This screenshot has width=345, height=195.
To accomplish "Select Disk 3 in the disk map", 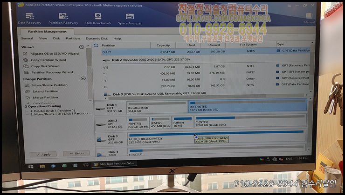I will pyautogui.click(x=111, y=139).
